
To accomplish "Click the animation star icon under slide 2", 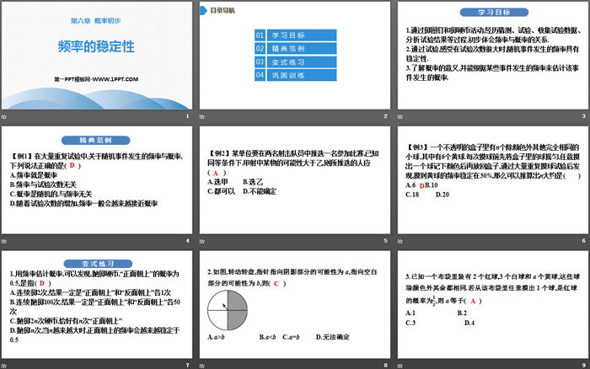I will click(x=202, y=116).
